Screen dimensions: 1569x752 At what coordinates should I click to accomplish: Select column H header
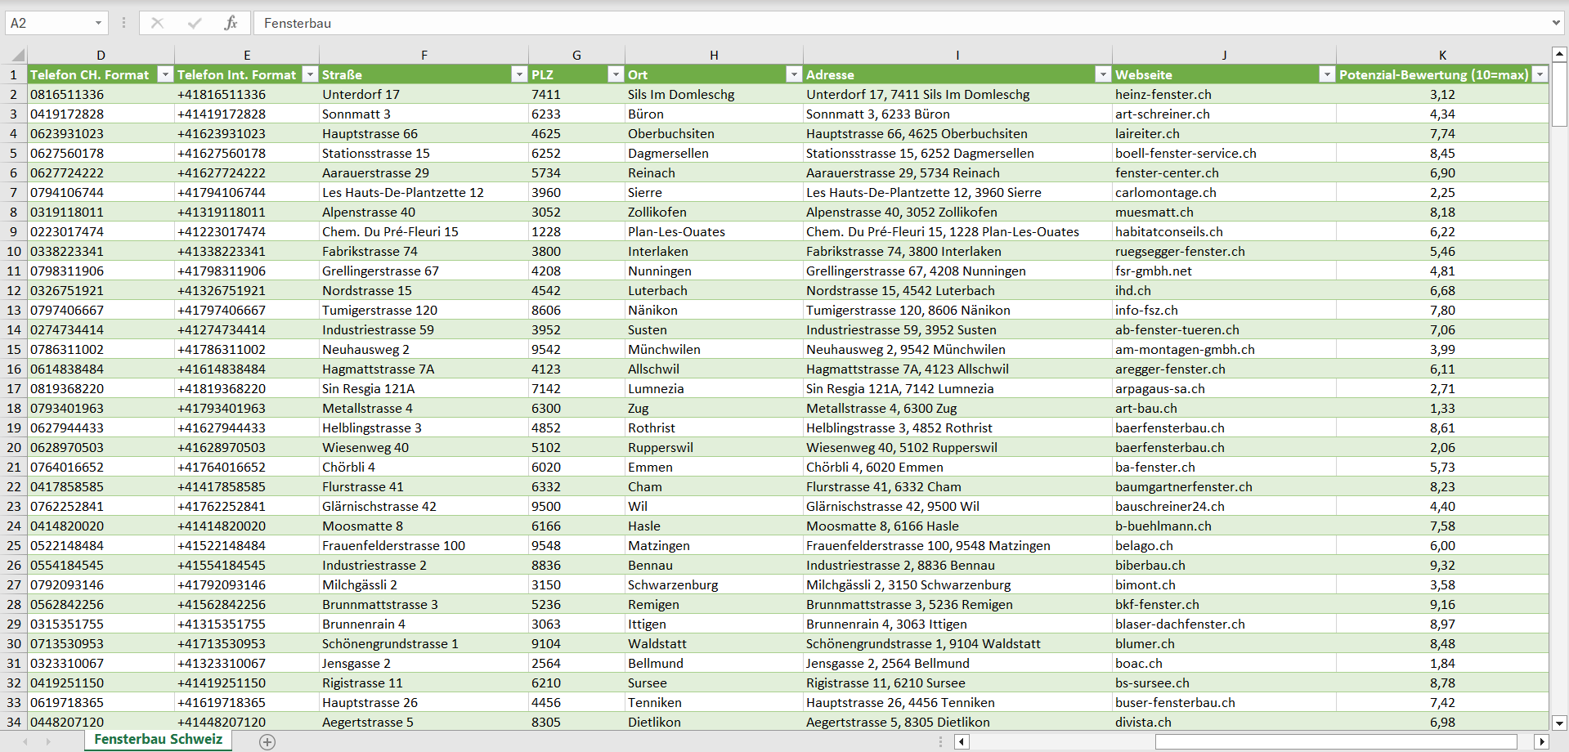pyautogui.click(x=714, y=55)
